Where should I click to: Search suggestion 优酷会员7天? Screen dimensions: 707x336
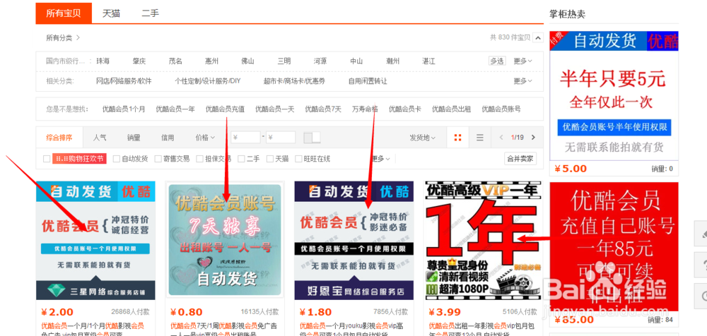point(323,109)
